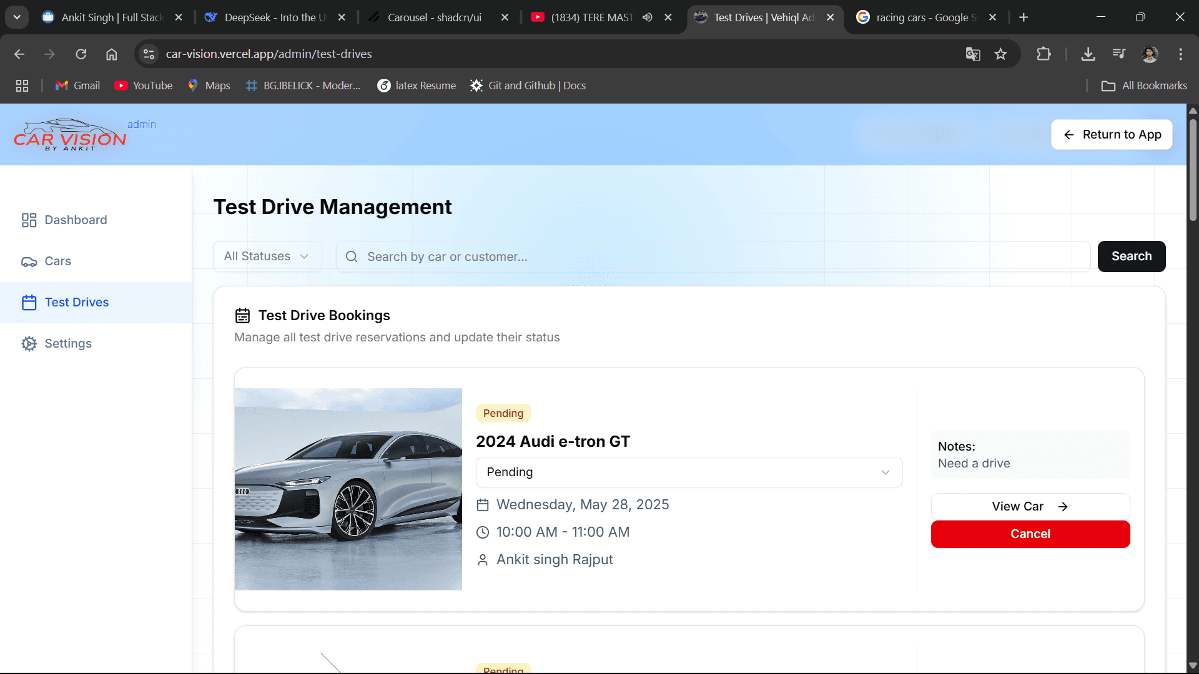Open Settings via the gear icon
Image resolution: width=1199 pixels, height=674 pixels.
[x=29, y=343]
